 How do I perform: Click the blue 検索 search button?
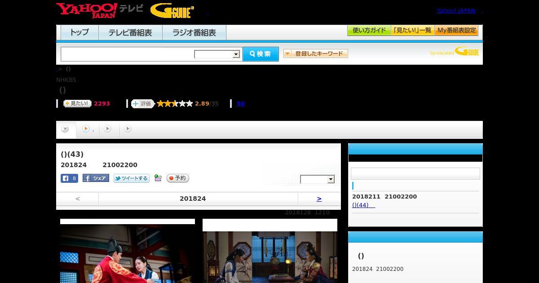(x=261, y=54)
